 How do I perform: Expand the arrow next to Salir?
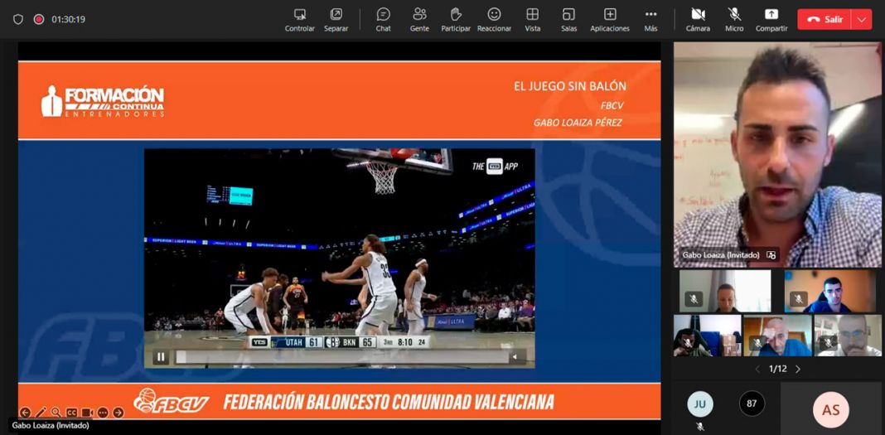[861, 19]
